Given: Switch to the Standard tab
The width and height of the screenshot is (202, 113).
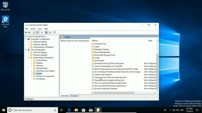Looking at the screenshot, I should pyautogui.click(x=74, y=96).
